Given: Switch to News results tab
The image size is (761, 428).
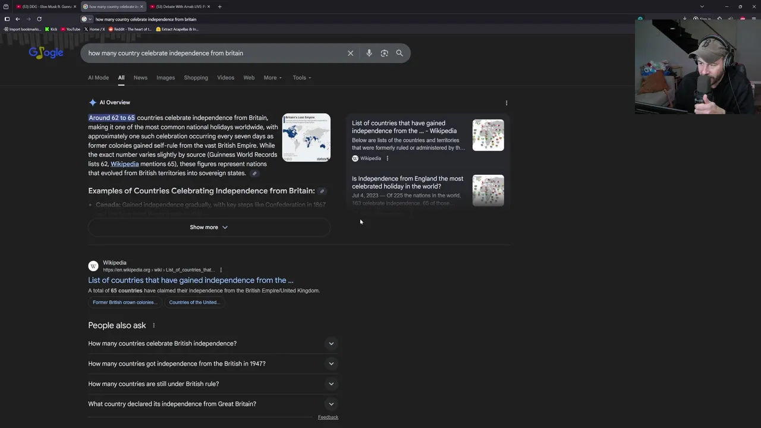Looking at the screenshot, I should (x=140, y=78).
